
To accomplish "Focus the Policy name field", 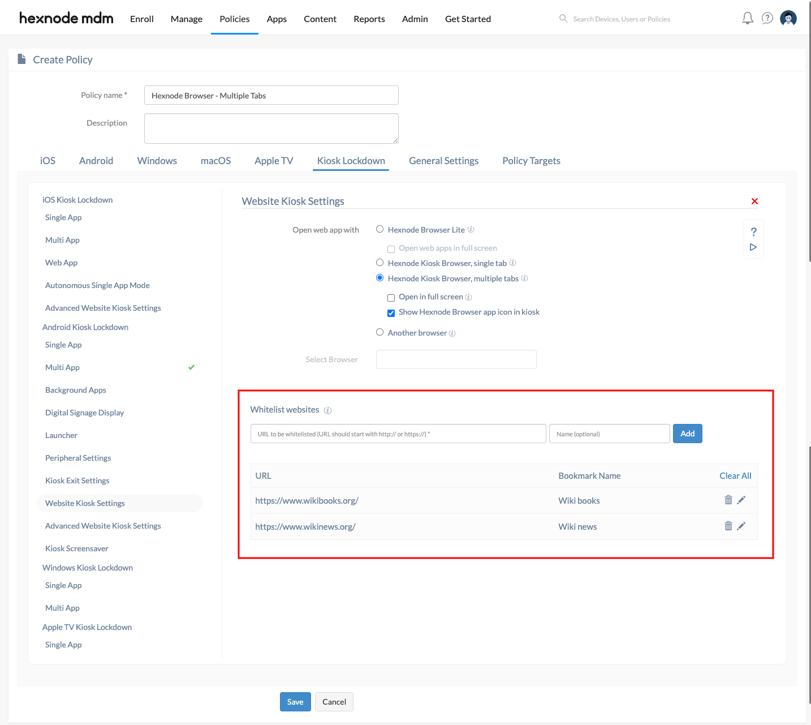I will pyautogui.click(x=271, y=95).
